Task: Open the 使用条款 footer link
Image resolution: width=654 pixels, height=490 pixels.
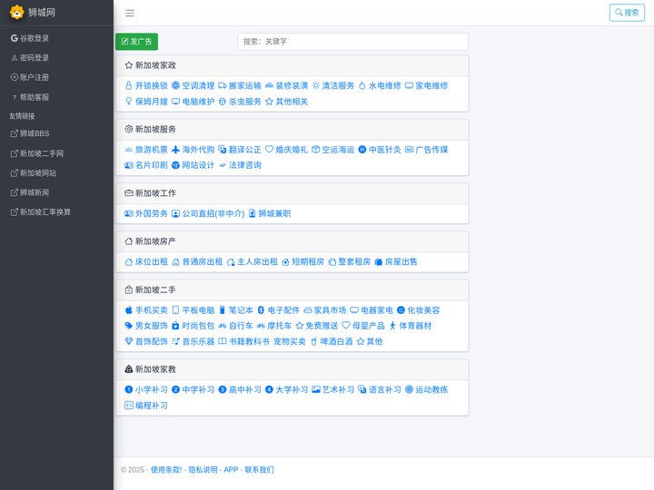Action: pyautogui.click(x=166, y=470)
